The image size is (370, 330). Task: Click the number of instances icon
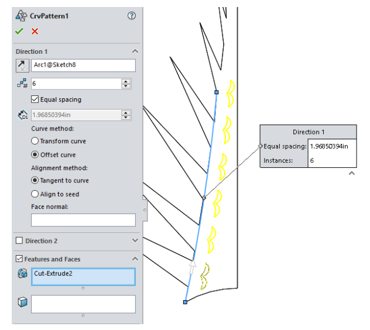click(x=22, y=84)
